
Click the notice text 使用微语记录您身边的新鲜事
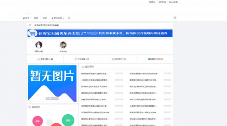46,25
